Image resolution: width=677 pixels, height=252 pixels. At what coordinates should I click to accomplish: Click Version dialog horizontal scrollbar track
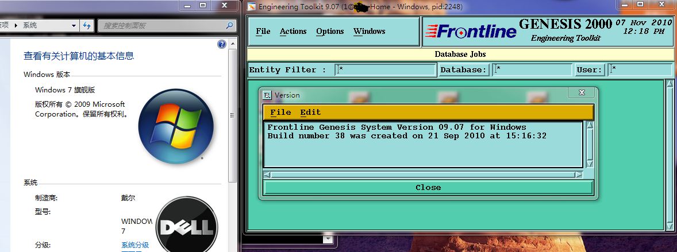[423, 175]
